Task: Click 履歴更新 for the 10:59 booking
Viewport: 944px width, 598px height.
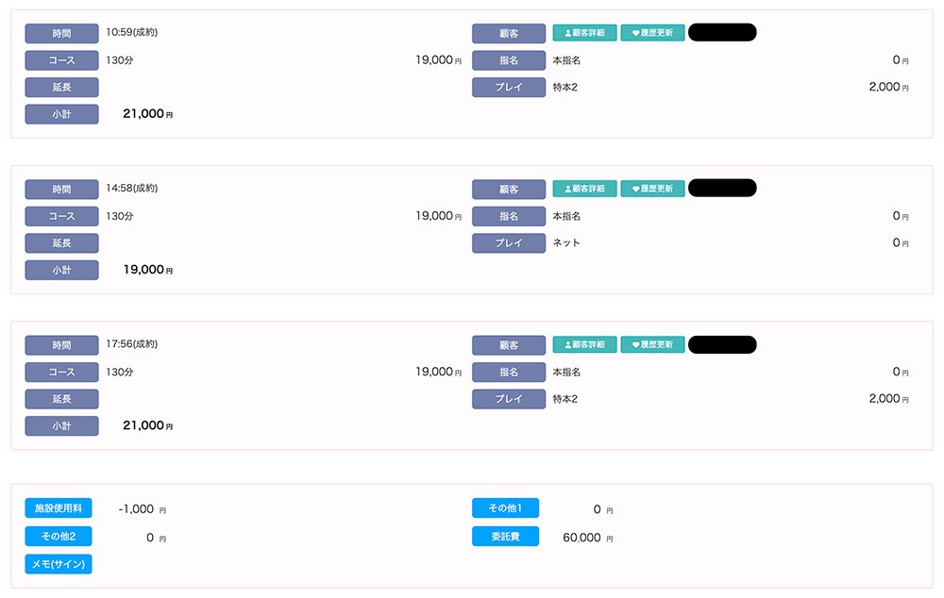Action: (652, 33)
